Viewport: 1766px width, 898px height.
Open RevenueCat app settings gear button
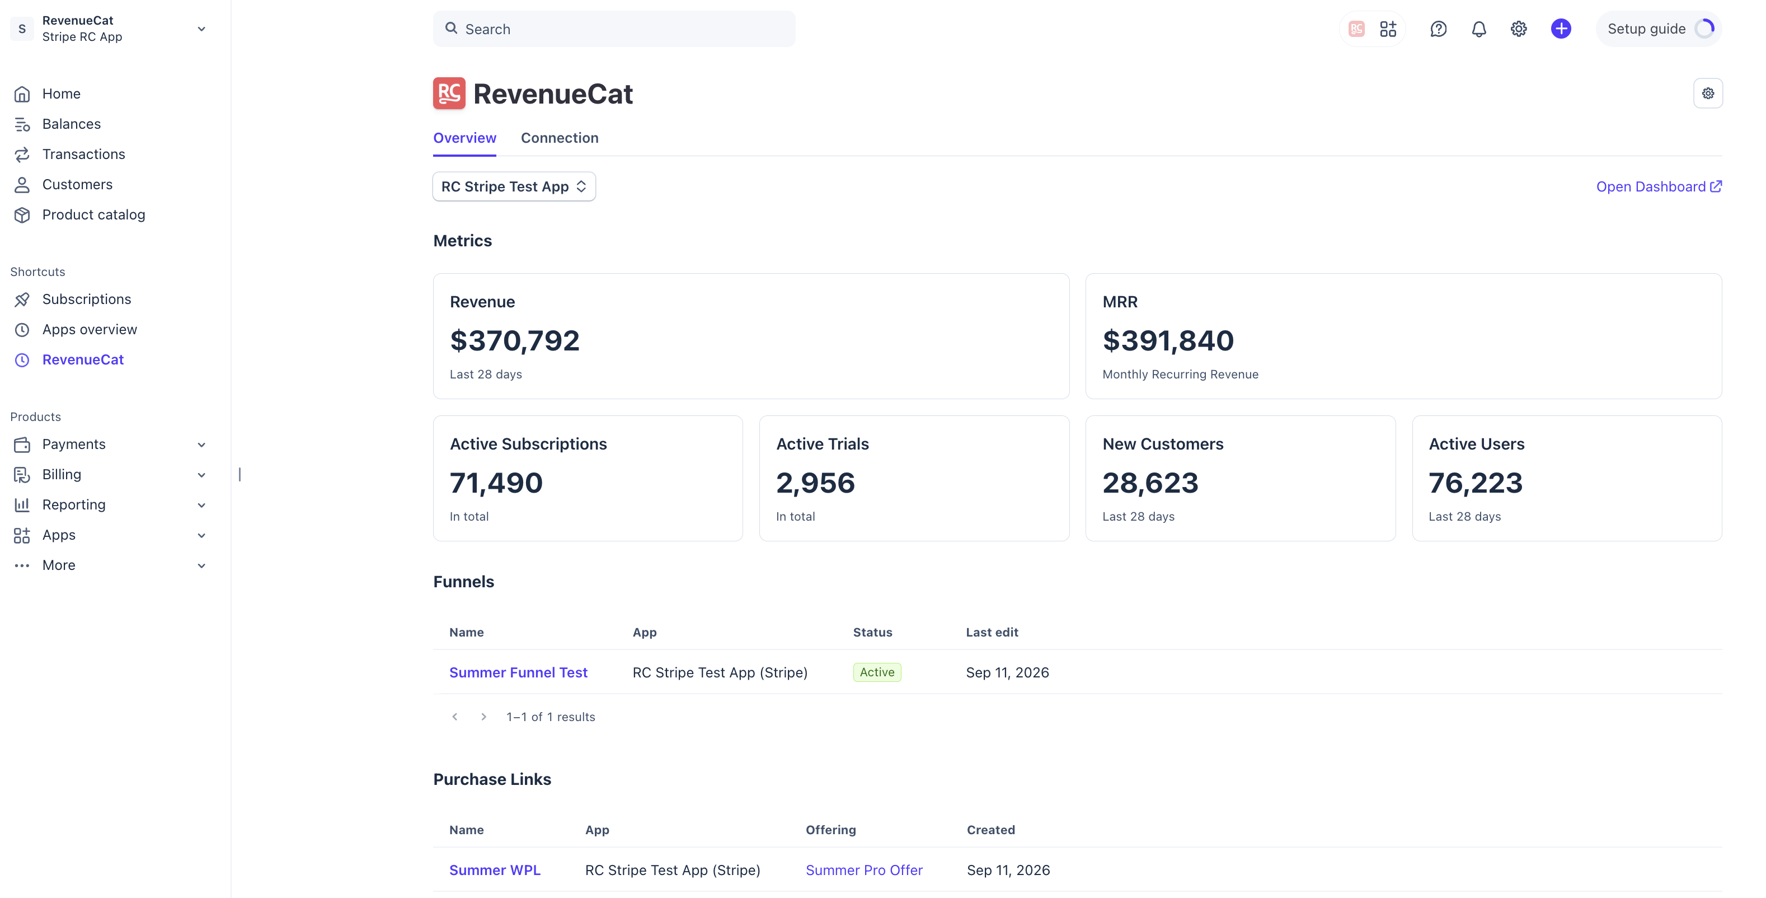pyautogui.click(x=1707, y=93)
